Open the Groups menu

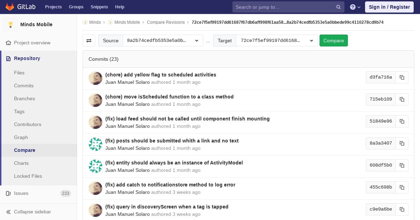click(76, 7)
